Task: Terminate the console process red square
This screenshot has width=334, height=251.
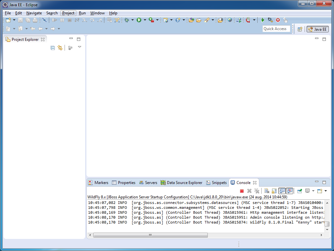Action: click(242, 191)
